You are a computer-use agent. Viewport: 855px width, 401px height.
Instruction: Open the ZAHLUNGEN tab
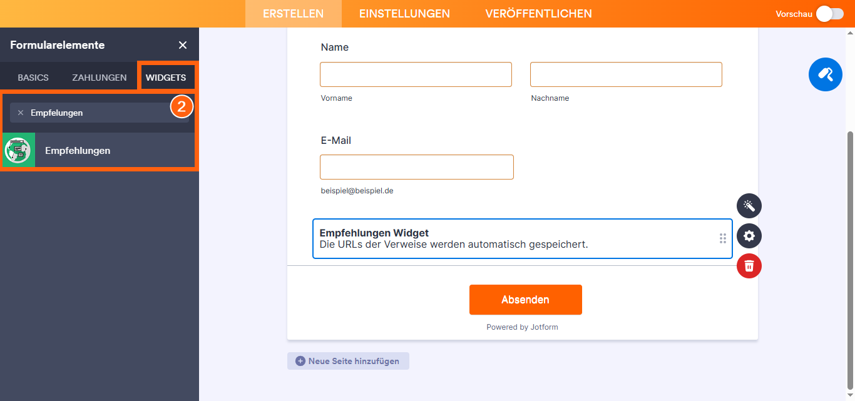tap(99, 77)
